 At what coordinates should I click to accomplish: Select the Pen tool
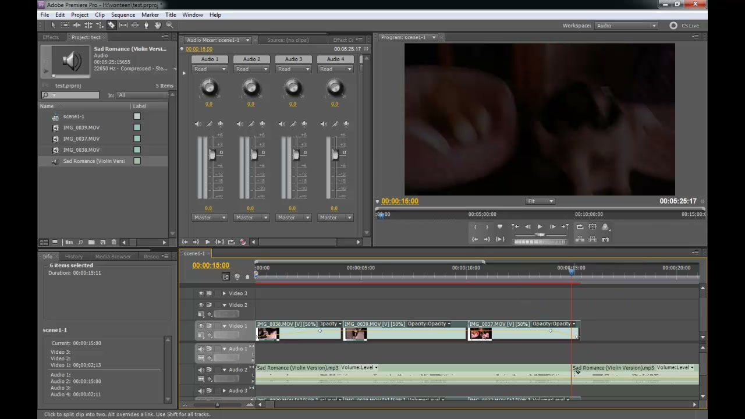coord(146,25)
